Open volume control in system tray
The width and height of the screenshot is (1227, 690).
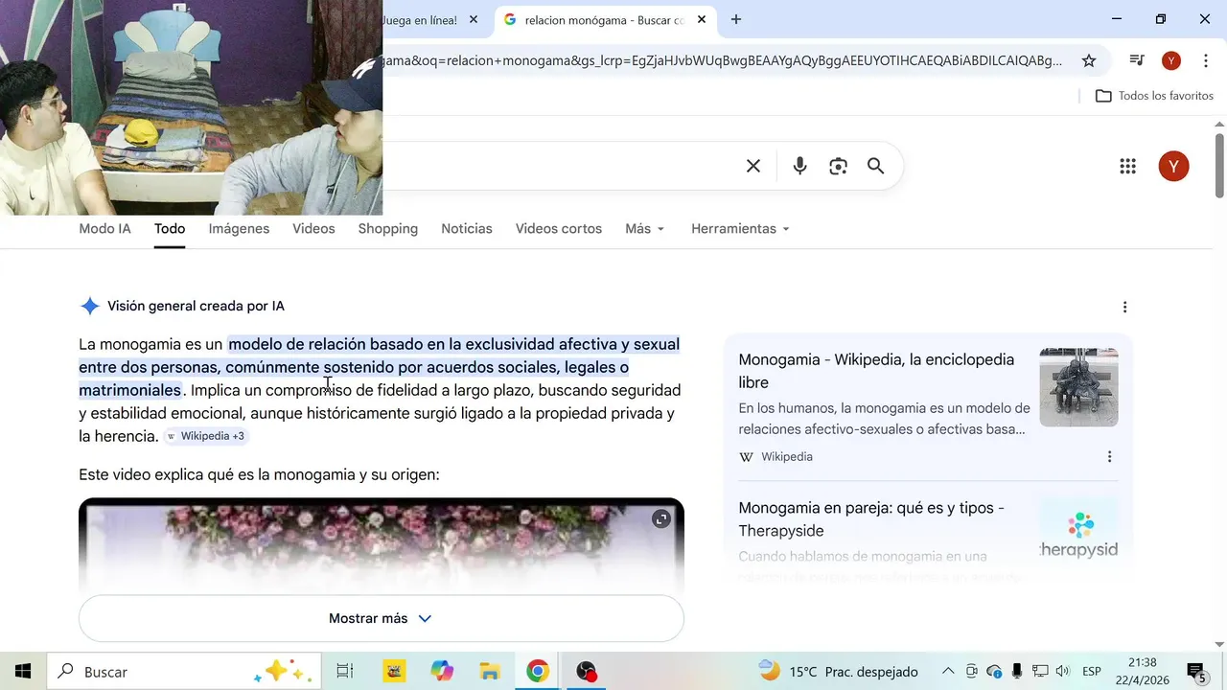pyautogui.click(x=1062, y=671)
